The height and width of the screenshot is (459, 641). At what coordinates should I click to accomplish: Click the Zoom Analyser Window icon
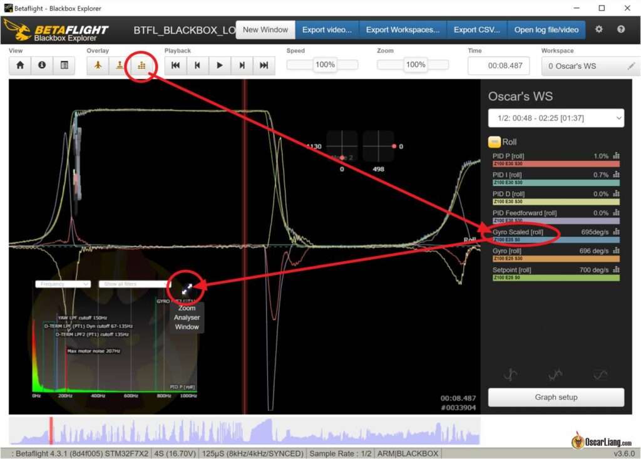coord(187,289)
